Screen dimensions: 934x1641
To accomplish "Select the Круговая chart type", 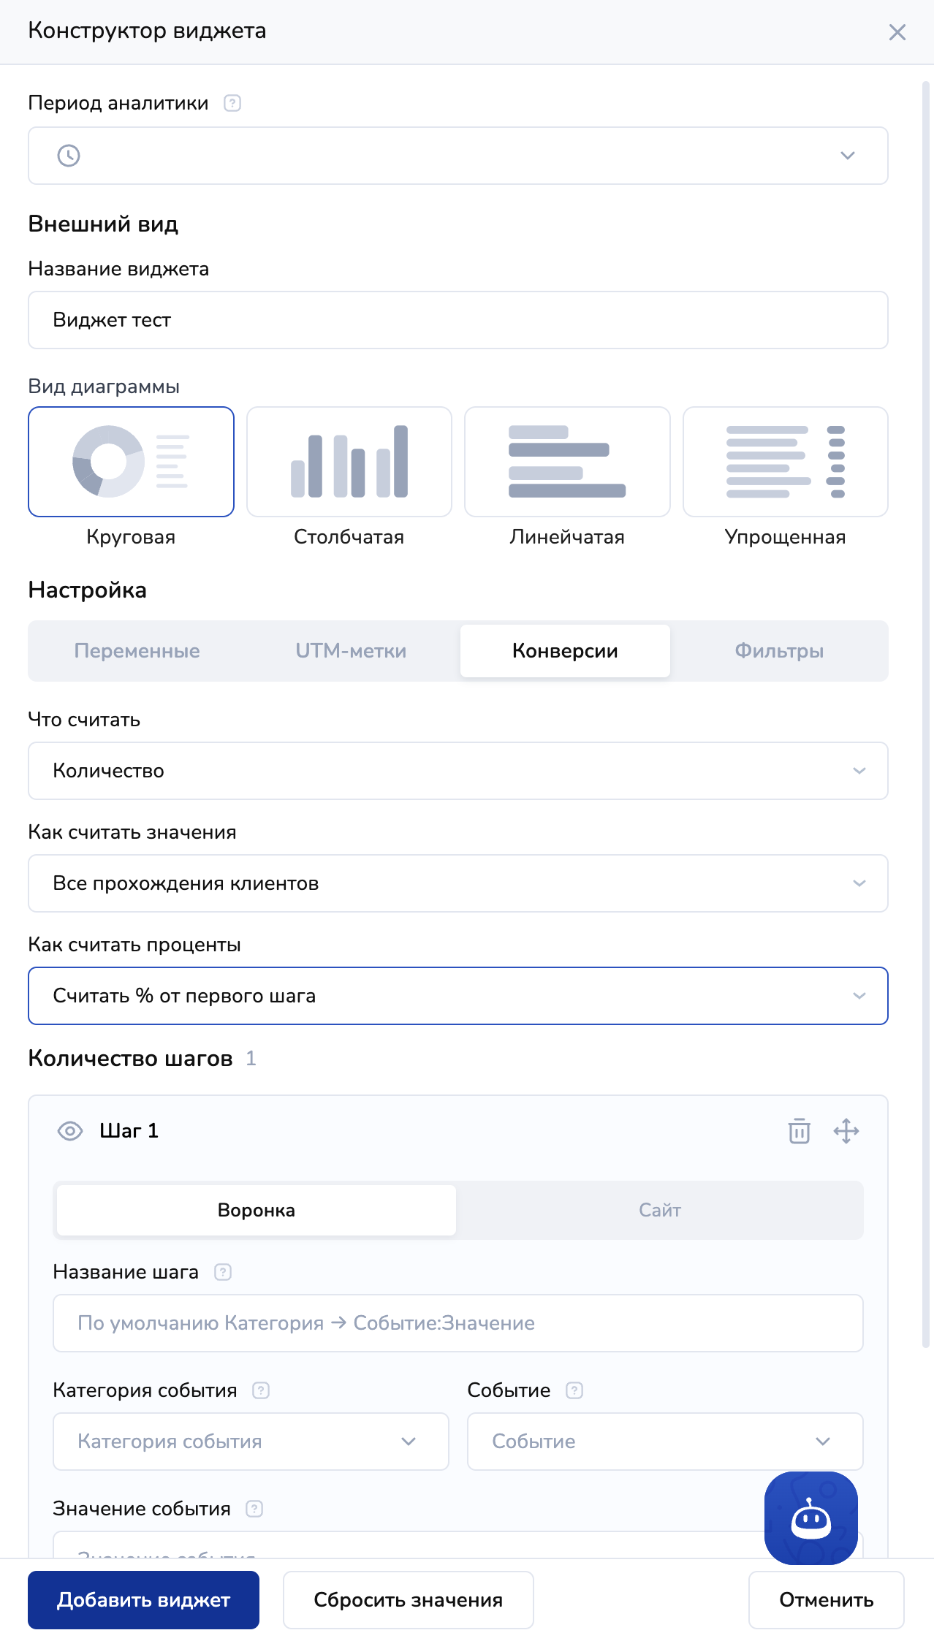I will [x=131, y=462].
